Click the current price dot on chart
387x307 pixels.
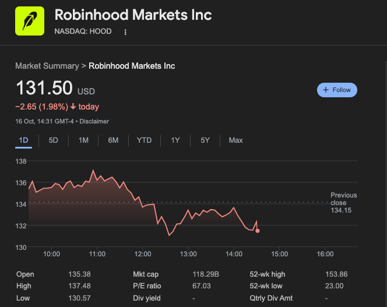[x=258, y=231]
